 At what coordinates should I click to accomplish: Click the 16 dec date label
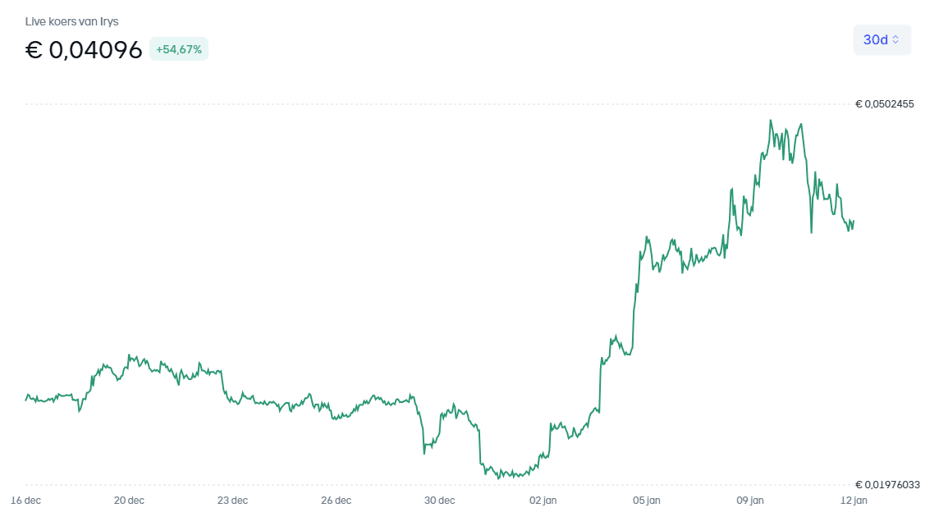tap(26, 501)
